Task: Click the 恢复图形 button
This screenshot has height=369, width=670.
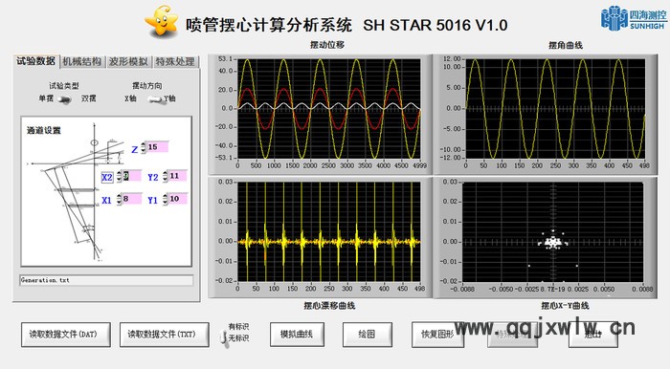Action: click(x=437, y=335)
